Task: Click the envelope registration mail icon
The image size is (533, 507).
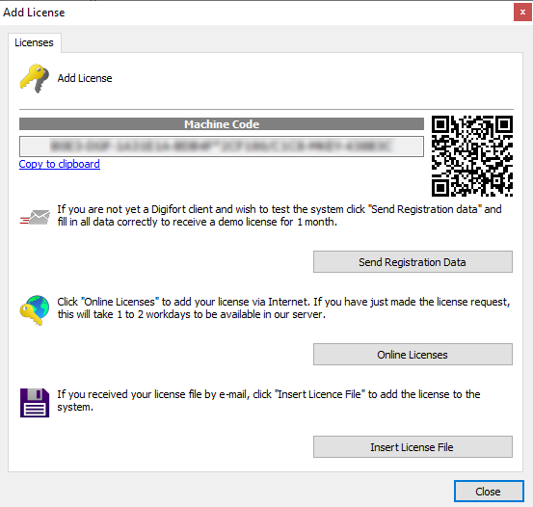Action: [x=35, y=217]
